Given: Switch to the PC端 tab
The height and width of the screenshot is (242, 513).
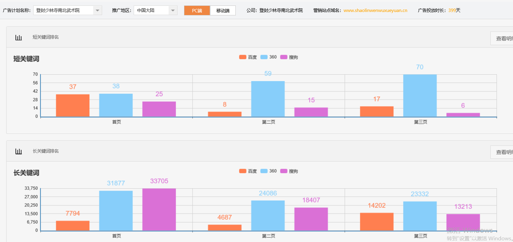Looking at the screenshot, I should click(x=197, y=11).
